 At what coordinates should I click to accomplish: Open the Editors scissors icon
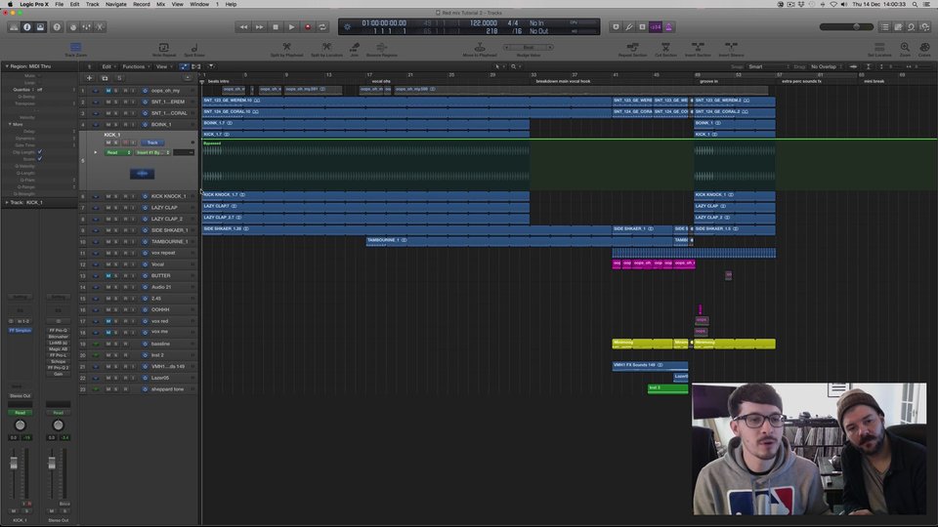click(100, 27)
